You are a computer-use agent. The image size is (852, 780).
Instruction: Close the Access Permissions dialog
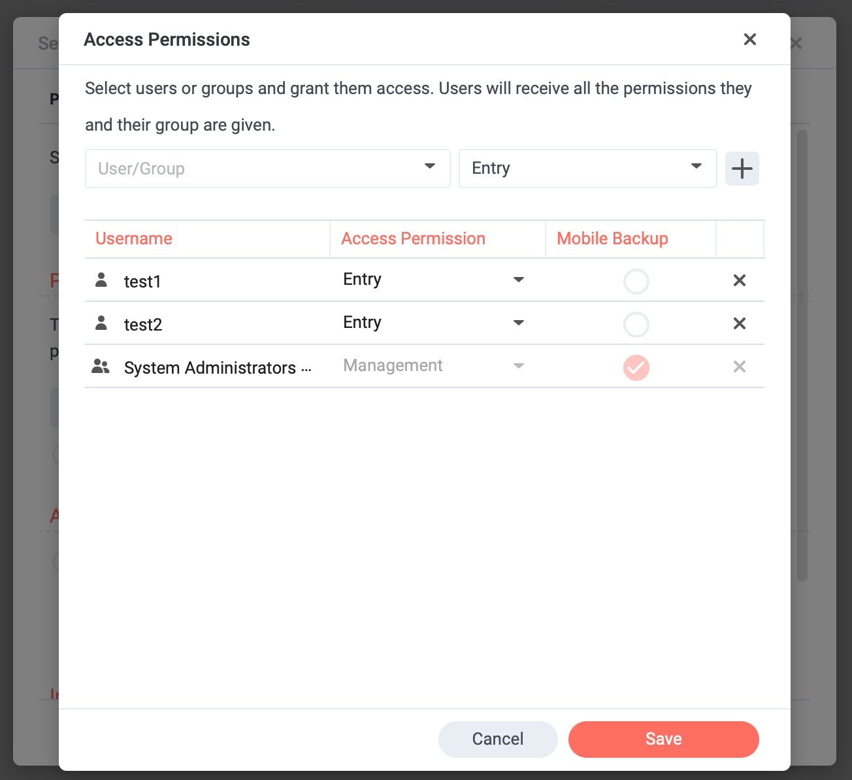[750, 39]
